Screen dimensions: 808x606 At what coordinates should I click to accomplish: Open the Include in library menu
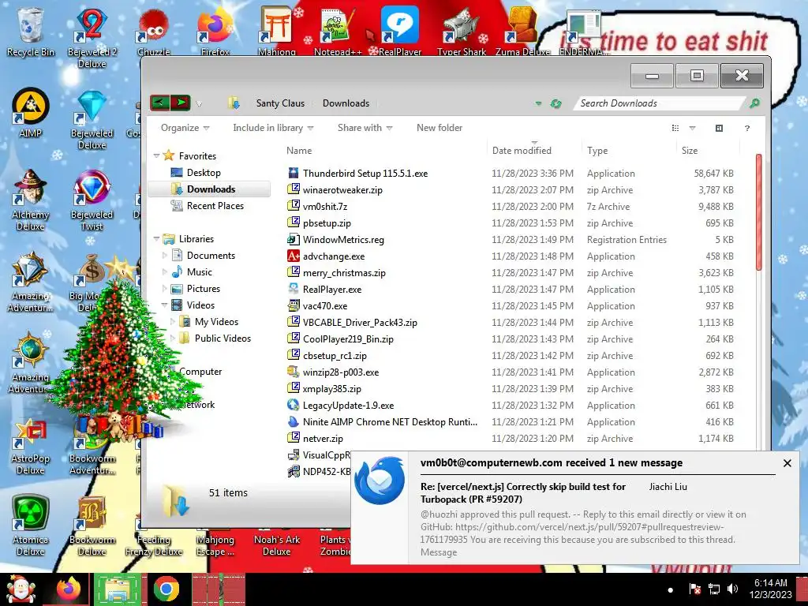pyautogui.click(x=273, y=128)
